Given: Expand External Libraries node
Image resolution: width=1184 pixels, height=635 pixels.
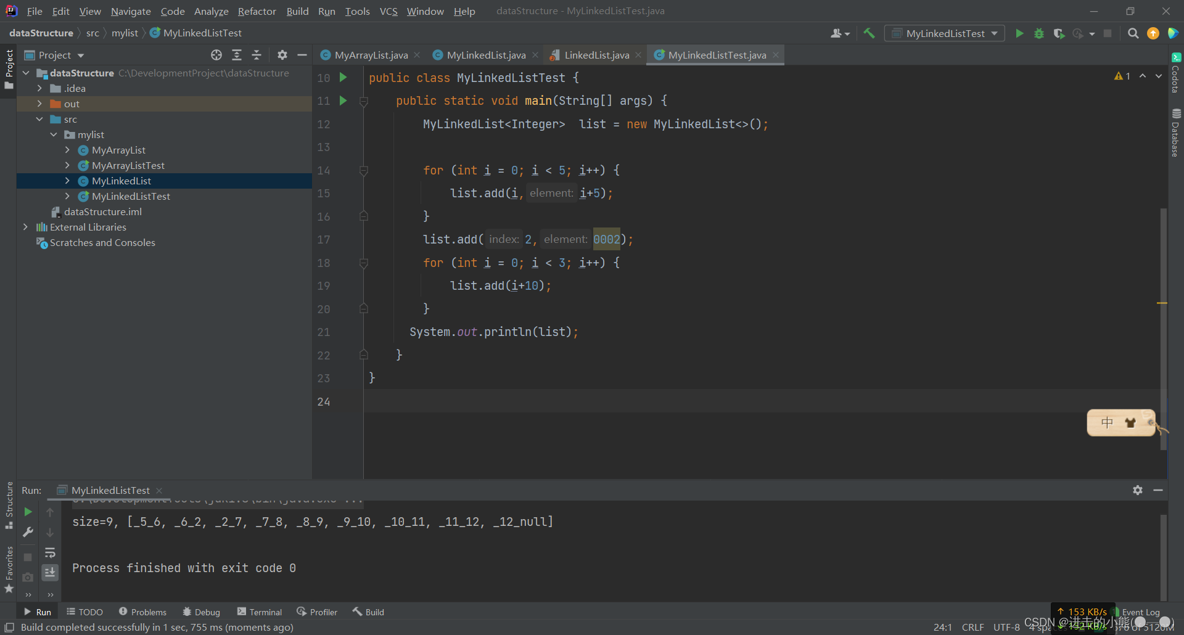Looking at the screenshot, I should (25, 227).
